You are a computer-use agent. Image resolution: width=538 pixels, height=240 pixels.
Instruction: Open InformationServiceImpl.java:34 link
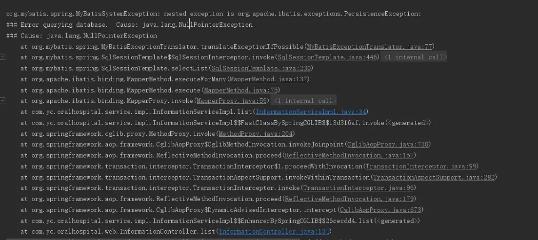312,112
